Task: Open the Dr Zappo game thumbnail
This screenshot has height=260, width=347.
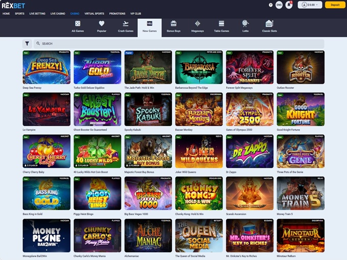Action: 250,152
